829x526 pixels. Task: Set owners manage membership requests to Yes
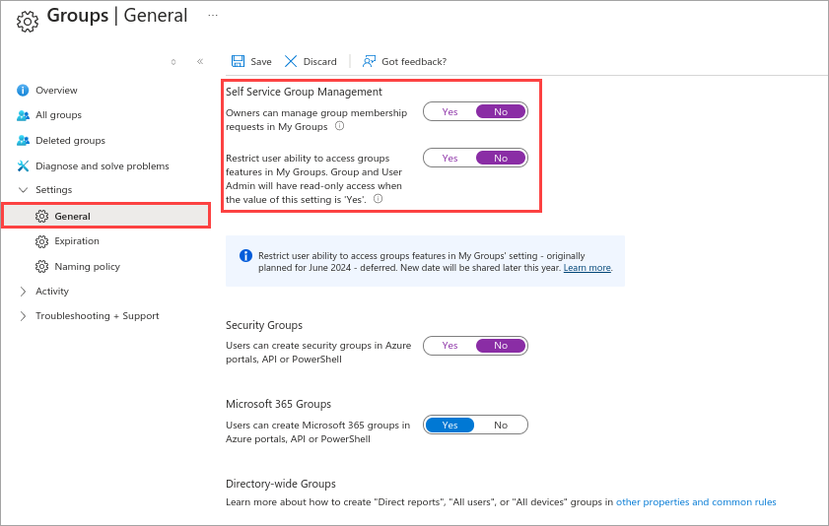click(x=449, y=112)
